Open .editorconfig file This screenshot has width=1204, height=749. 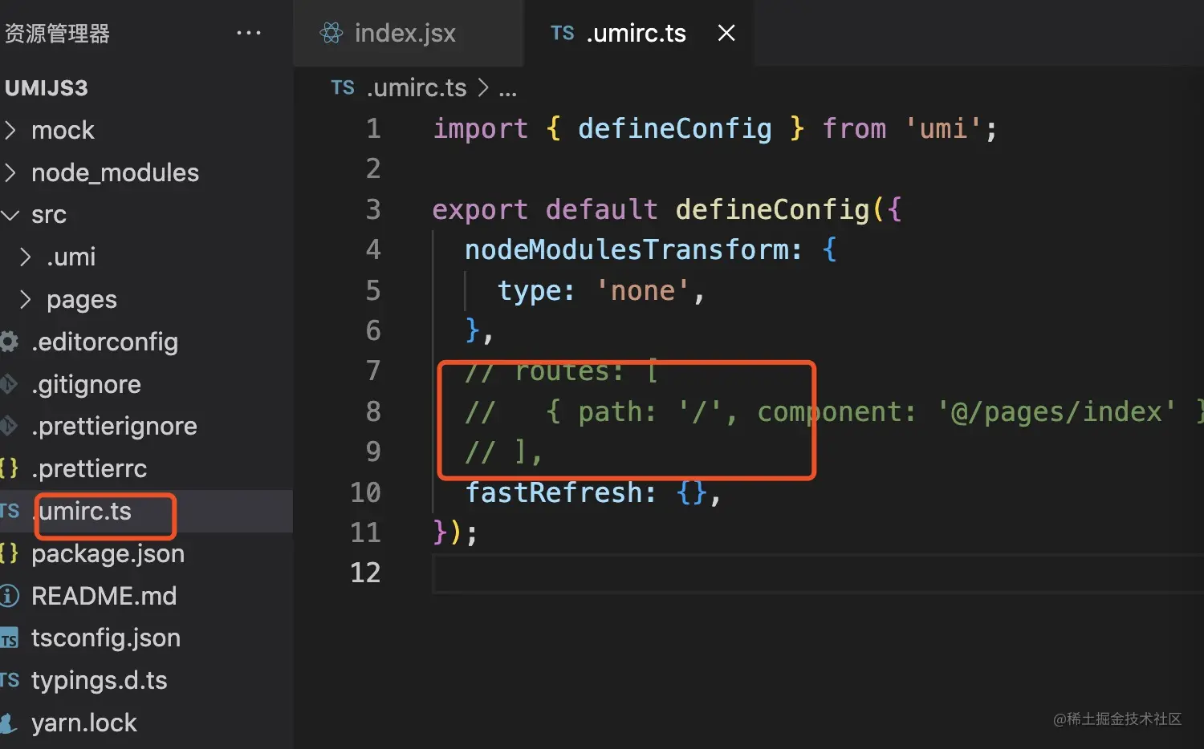[x=104, y=342]
